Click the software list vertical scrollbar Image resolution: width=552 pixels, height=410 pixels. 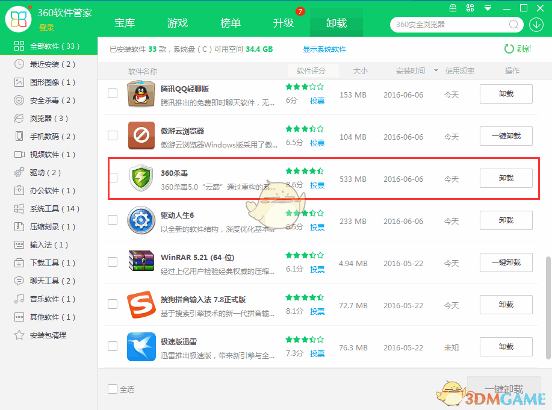548,308
